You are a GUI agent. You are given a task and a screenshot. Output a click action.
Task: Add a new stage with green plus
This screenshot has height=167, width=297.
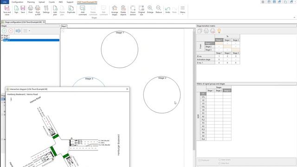point(4,31)
